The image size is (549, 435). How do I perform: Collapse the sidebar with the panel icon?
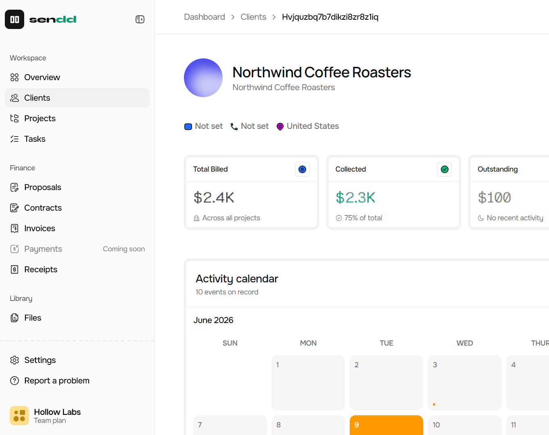(140, 19)
